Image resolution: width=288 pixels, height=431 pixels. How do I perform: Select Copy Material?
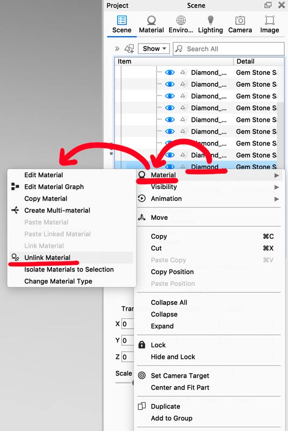[x=72, y=199]
